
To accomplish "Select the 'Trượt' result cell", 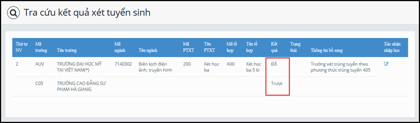I will pos(277,83).
